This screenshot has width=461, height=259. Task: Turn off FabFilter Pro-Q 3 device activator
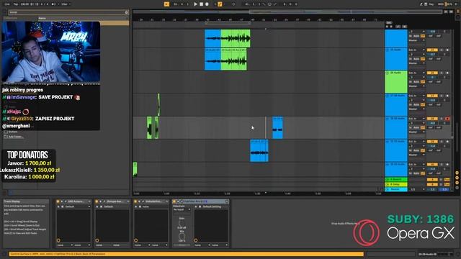pos(174,201)
